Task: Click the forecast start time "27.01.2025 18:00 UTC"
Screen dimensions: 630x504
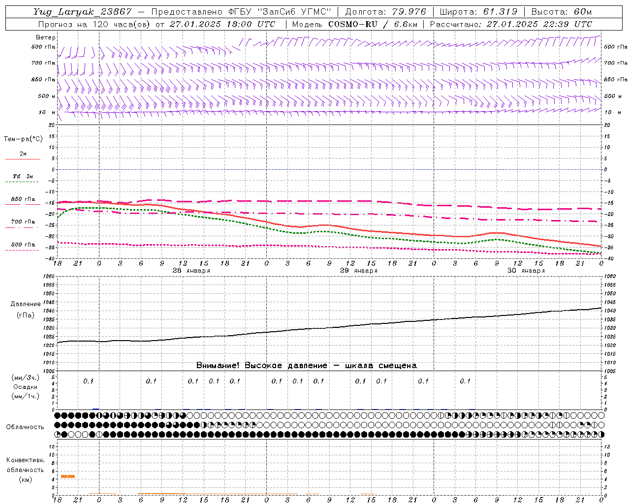Action: click(x=222, y=24)
